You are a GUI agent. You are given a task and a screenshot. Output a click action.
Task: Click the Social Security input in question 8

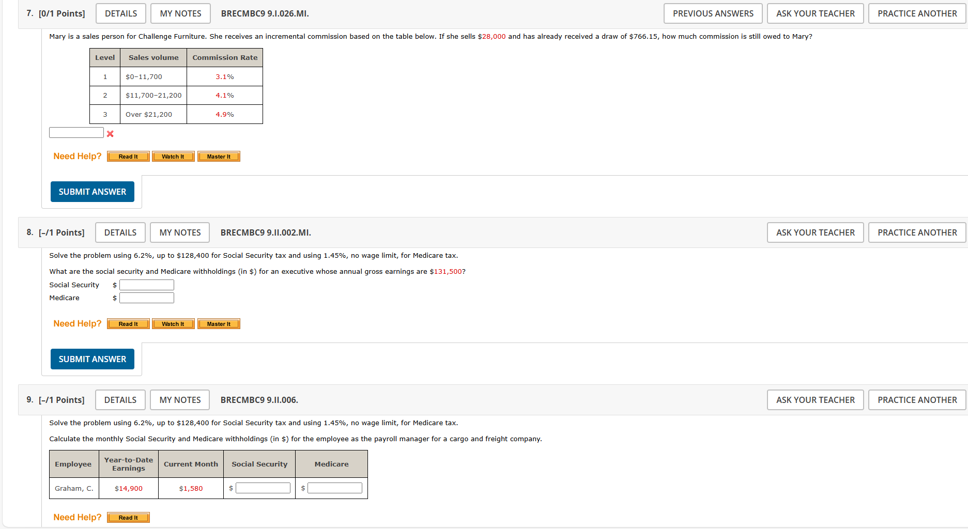tap(146, 285)
